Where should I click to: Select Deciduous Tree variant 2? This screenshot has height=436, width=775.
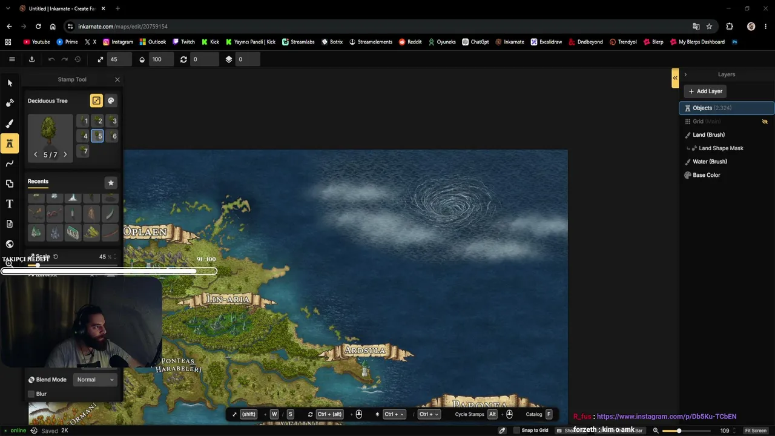[99, 121]
